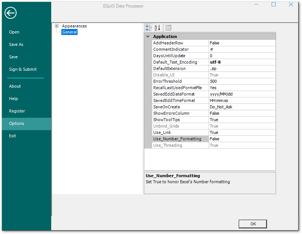Viewport: 302px width, 234px height.
Task: Select the Disable_UI property row
Action: 214,75
